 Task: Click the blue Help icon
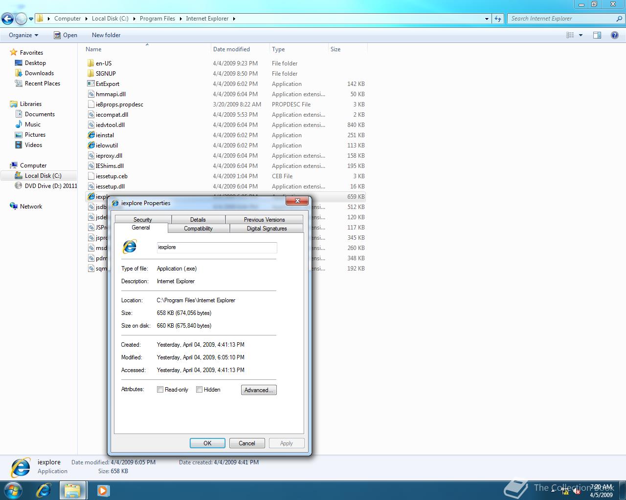(x=615, y=35)
